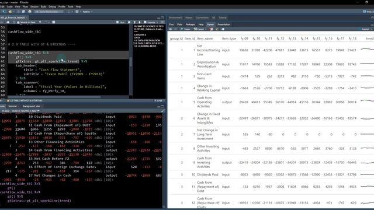
Task: Click the Save All icon in main toolbar
Action: (x=23, y=12)
